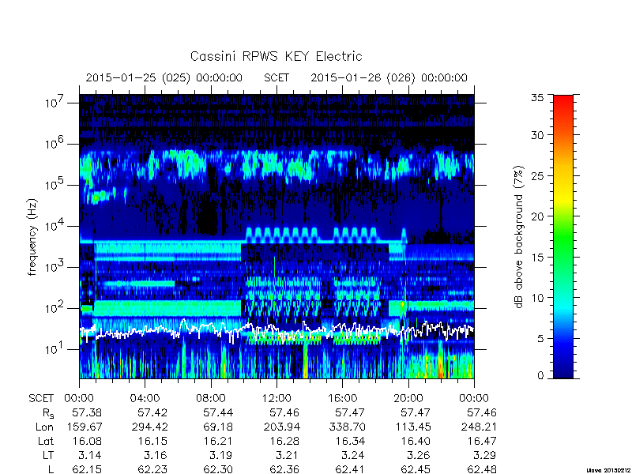Click the L value 62.36
This screenshot has width=632, height=474.
click(284, 469)
